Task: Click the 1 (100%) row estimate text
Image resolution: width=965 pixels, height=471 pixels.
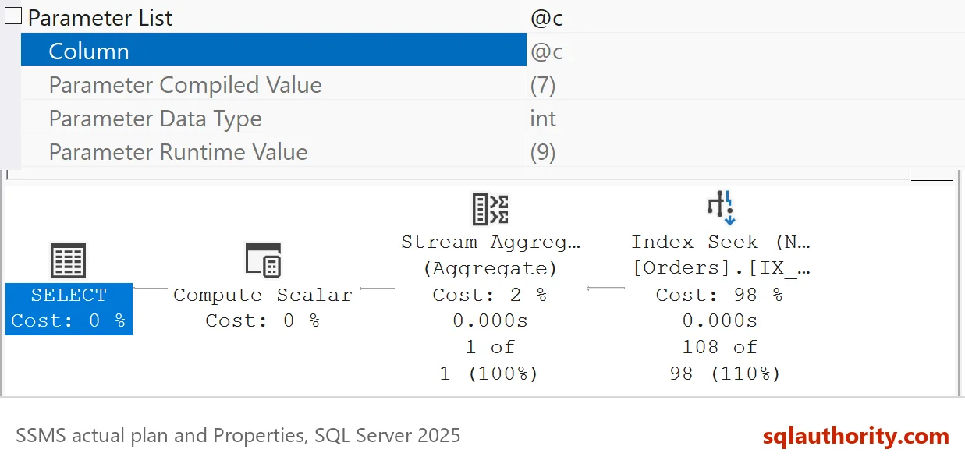Action: [489, 374]
